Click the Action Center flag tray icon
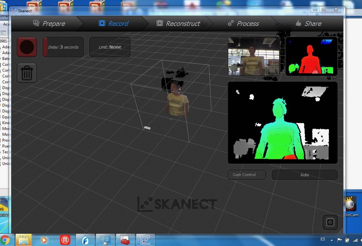362x246 pixels. tap(339, 240)
